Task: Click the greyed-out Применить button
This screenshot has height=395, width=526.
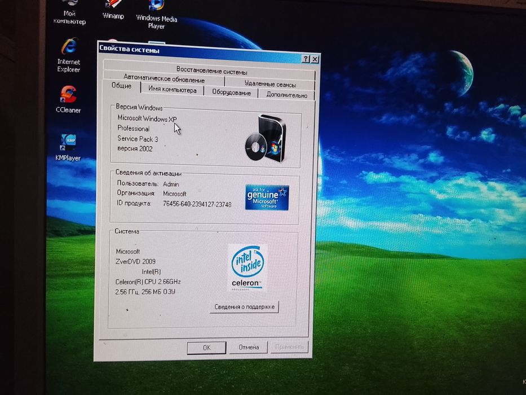Action: point(289,346)
